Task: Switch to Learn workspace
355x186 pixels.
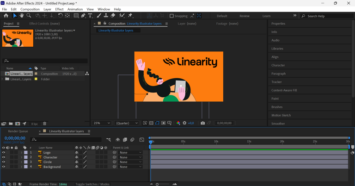Action: tap(266, 16)
